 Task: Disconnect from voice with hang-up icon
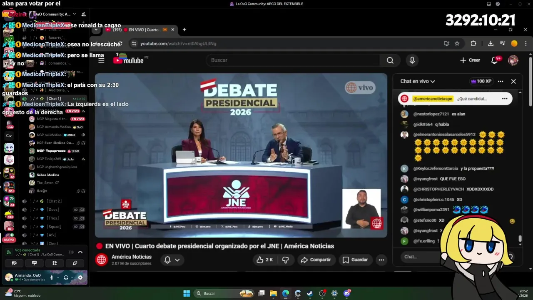80,252
